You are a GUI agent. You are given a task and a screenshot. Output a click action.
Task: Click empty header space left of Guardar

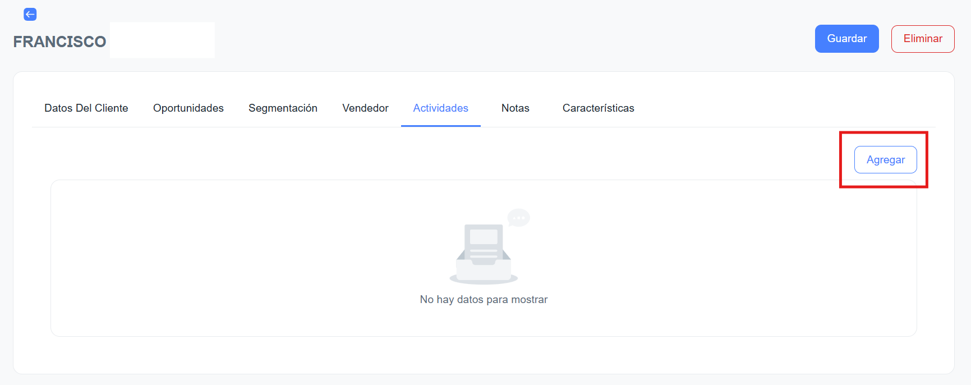click(x=505, y=39)
